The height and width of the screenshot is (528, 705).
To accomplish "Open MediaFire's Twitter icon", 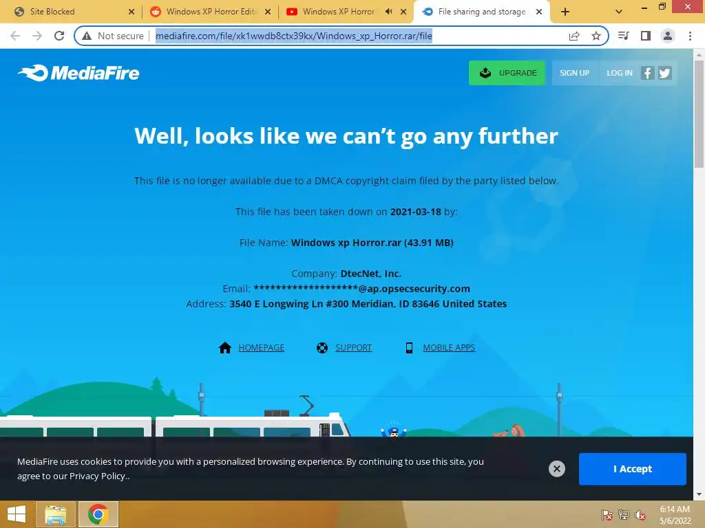I will pyautogui.click(x=665, y=73).
